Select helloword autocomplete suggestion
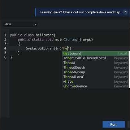The height and width of the screenshot is (130, 130). [x=95, y=53]
